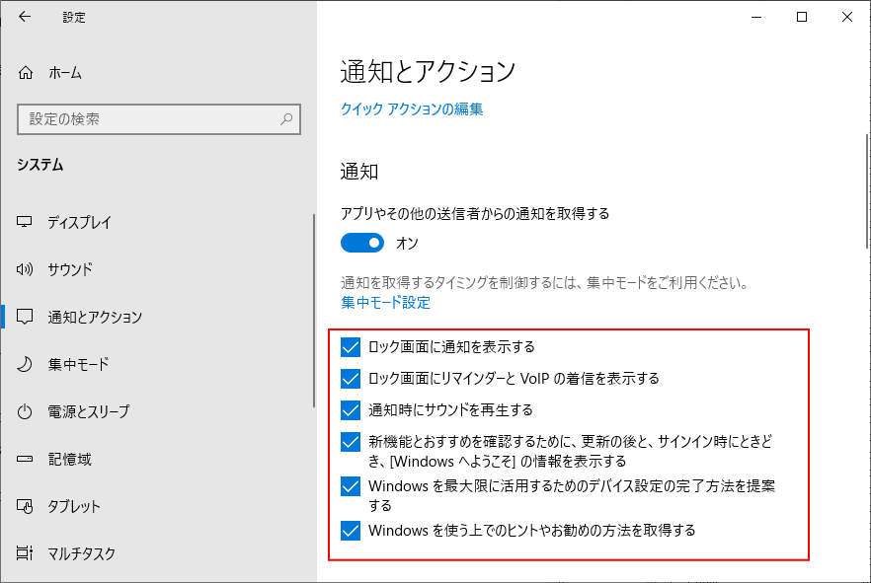
Task: Click the 記憶域 storage drive icon
Action: pyautogui.click(x=25, y=459)
